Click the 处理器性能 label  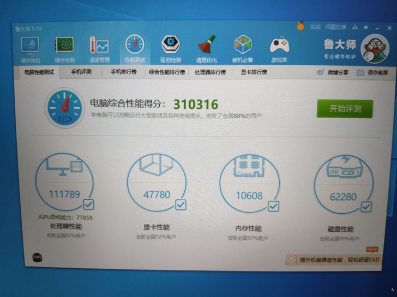click(x=66, y=226)
